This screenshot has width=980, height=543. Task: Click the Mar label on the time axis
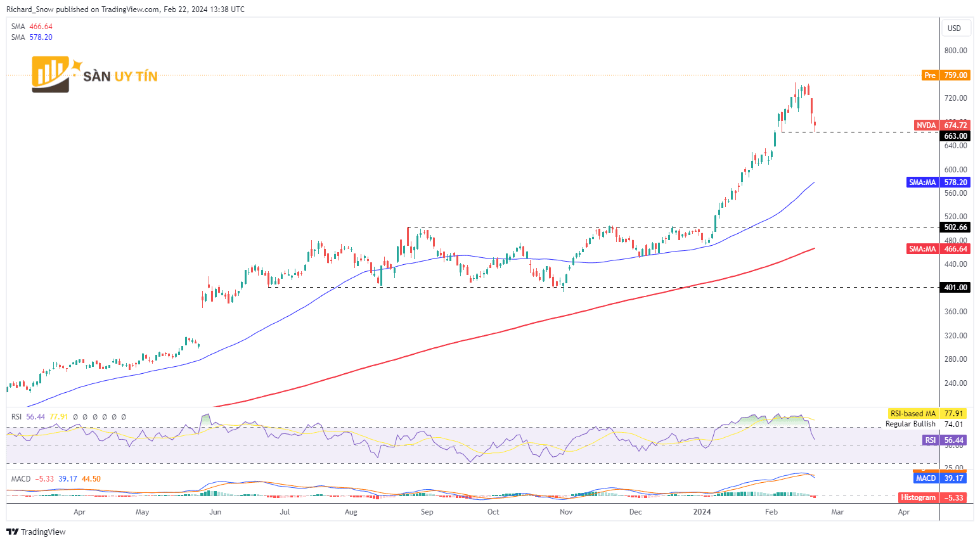click(837, 512)
